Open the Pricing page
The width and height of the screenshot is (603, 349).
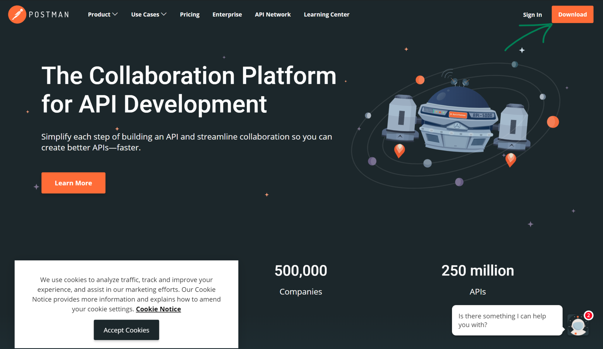point(190,14)
